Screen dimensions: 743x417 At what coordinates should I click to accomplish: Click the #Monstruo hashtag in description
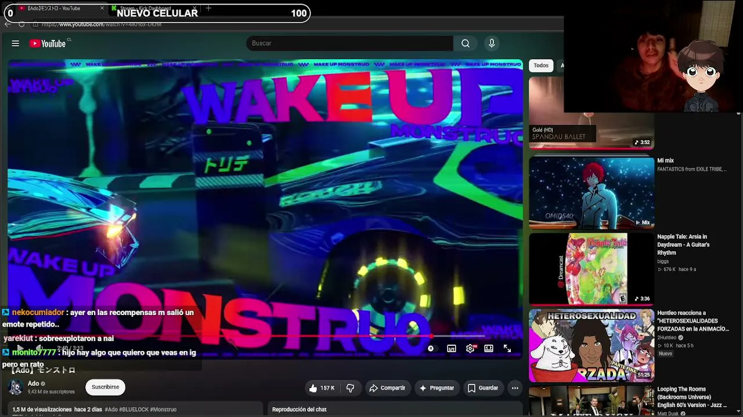point(163,409)
